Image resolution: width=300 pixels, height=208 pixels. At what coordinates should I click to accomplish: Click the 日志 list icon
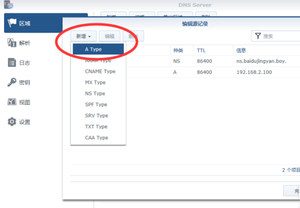point(12,62)
